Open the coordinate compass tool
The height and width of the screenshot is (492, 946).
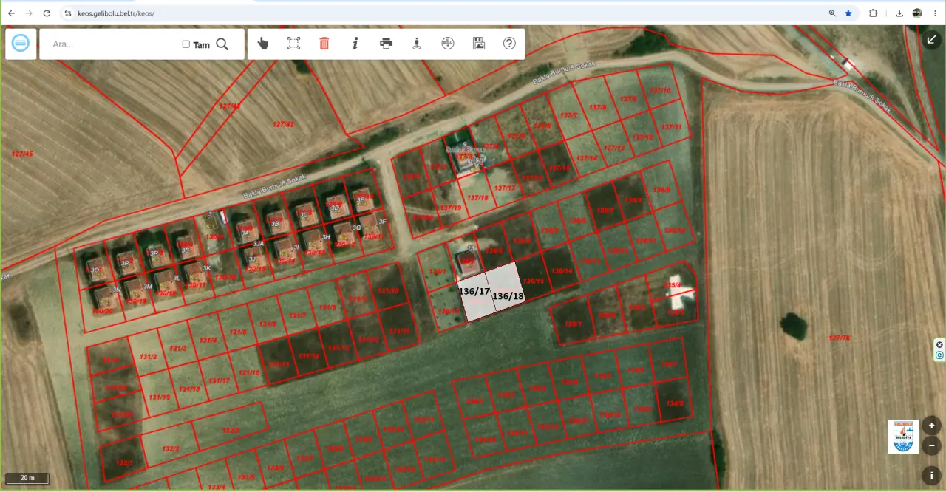coord(447,44)
